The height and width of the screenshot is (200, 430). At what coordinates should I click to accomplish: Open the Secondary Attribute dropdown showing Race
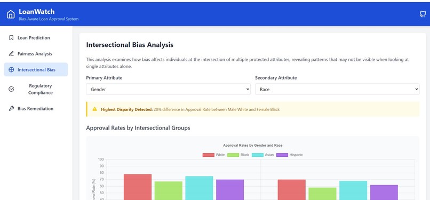(337, 89)
